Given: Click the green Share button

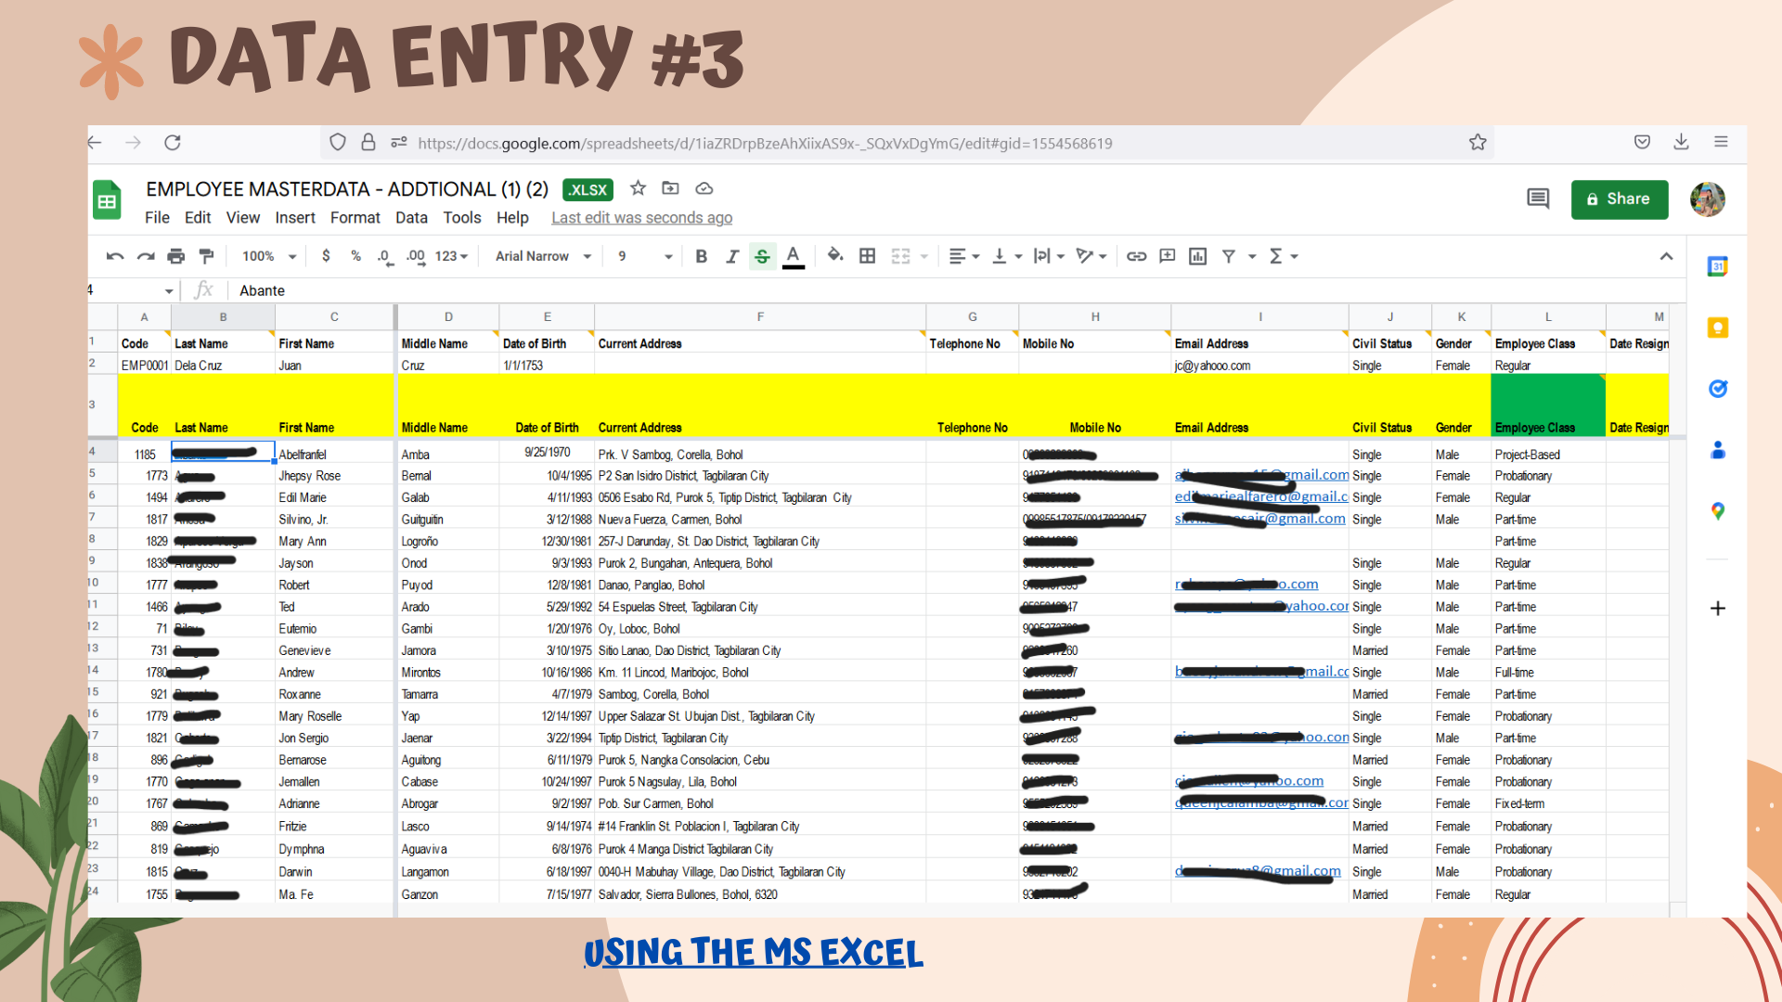Looking at the screenshot, I should click(1619, 199).
